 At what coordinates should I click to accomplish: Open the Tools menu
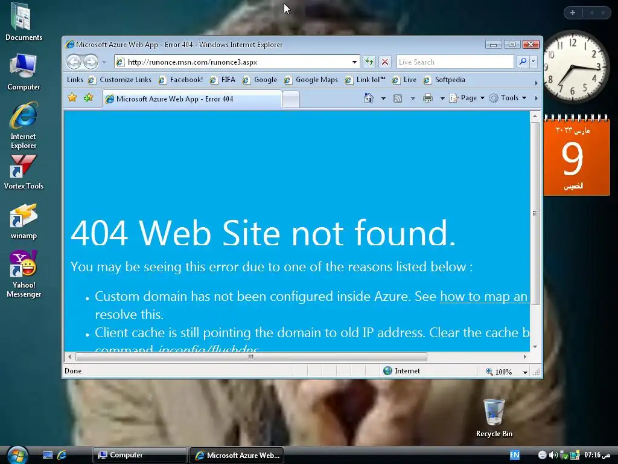(508, 98)
